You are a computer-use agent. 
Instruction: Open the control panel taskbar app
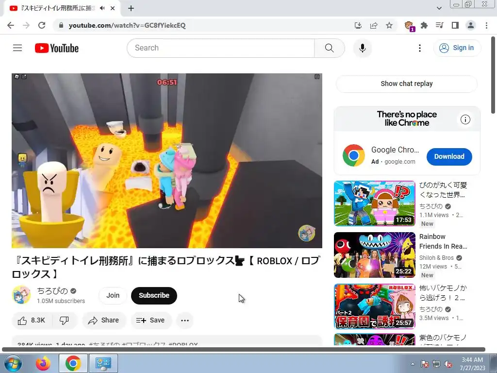coord(103,363)
